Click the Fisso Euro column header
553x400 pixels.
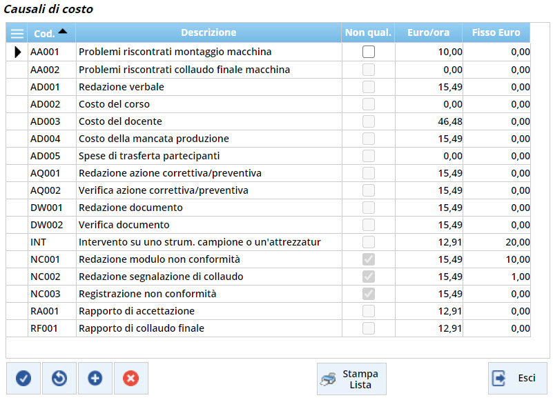[496, 32]
